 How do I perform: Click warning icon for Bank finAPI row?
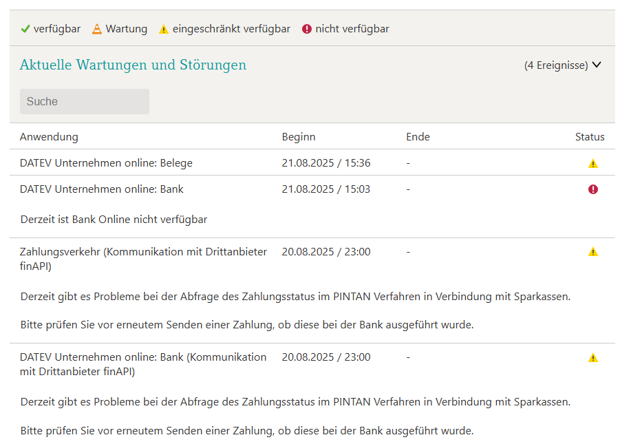593,358
